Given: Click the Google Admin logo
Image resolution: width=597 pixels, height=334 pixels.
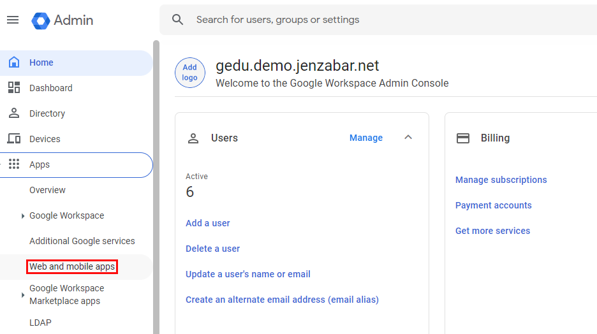Looking at the screenshot, I should (41, 20).
